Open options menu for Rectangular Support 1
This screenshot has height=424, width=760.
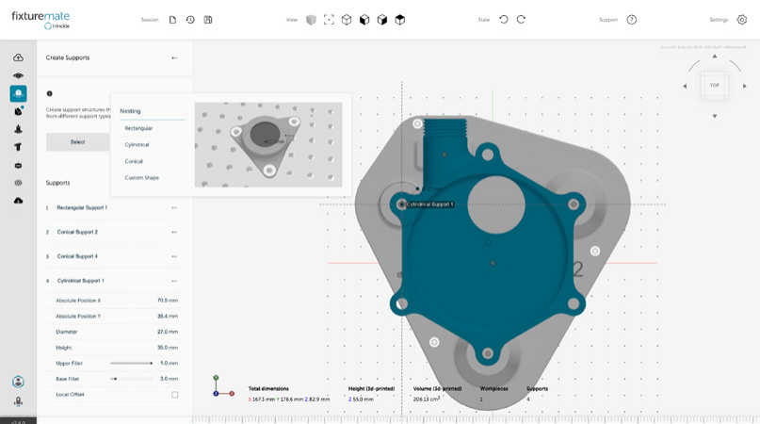click(x=174, y=207)
